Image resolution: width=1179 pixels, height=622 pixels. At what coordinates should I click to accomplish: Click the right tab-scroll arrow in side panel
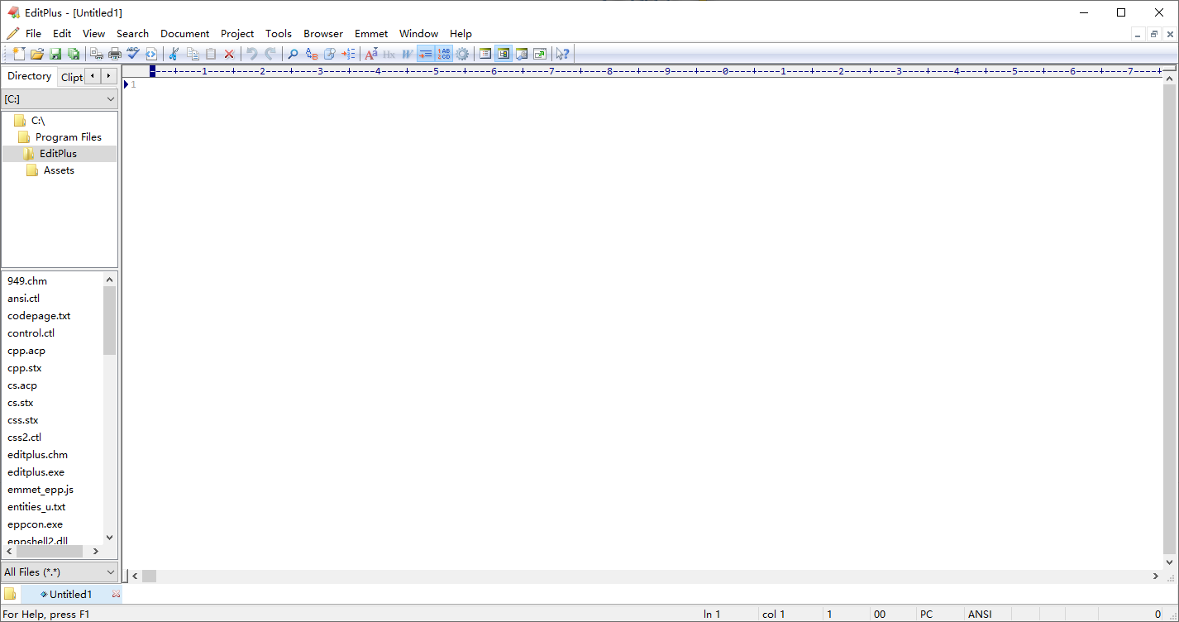tap(108, 76)
